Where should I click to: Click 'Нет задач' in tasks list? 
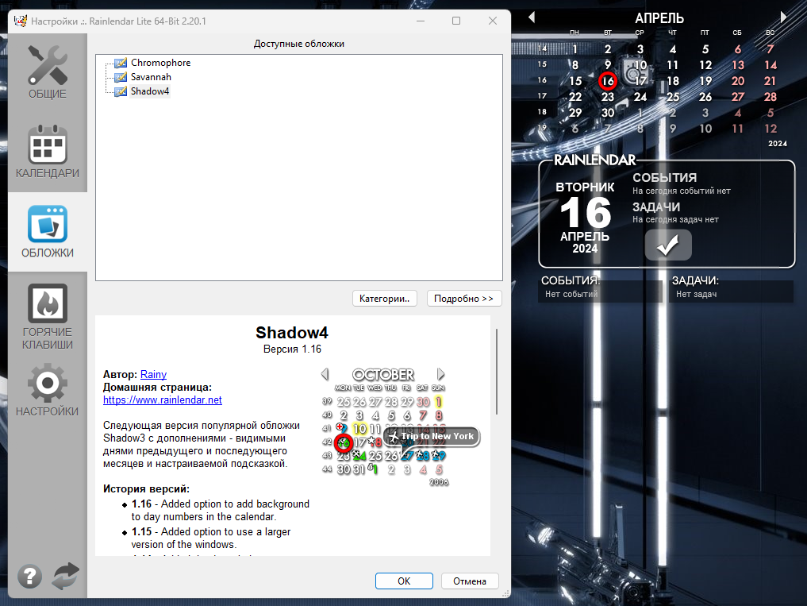click(697, 294)
